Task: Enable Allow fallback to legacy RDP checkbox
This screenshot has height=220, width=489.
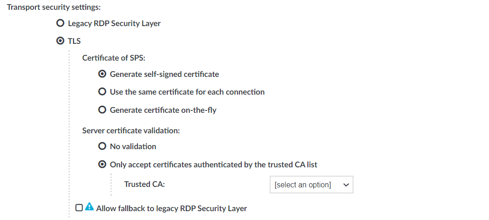Action: pos(79,207)
